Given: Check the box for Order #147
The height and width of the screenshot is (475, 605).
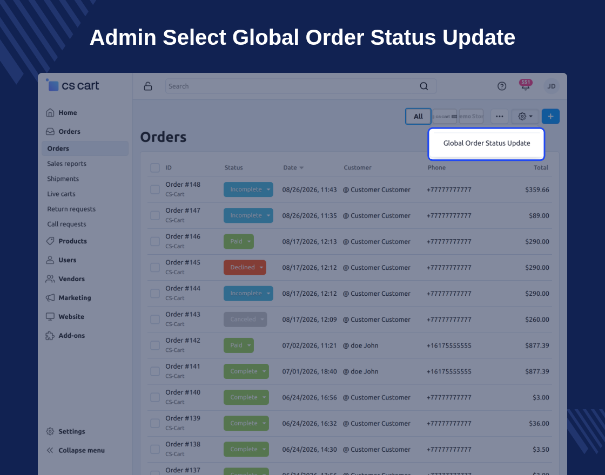Looking at the screenshot, I should [x=155, y=215].
